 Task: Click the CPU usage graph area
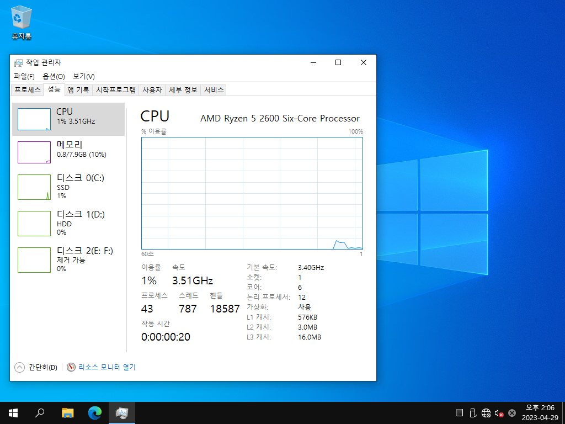click(252, 193)
